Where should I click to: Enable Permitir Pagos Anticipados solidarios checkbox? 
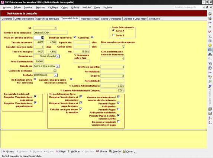coord(118,109)
